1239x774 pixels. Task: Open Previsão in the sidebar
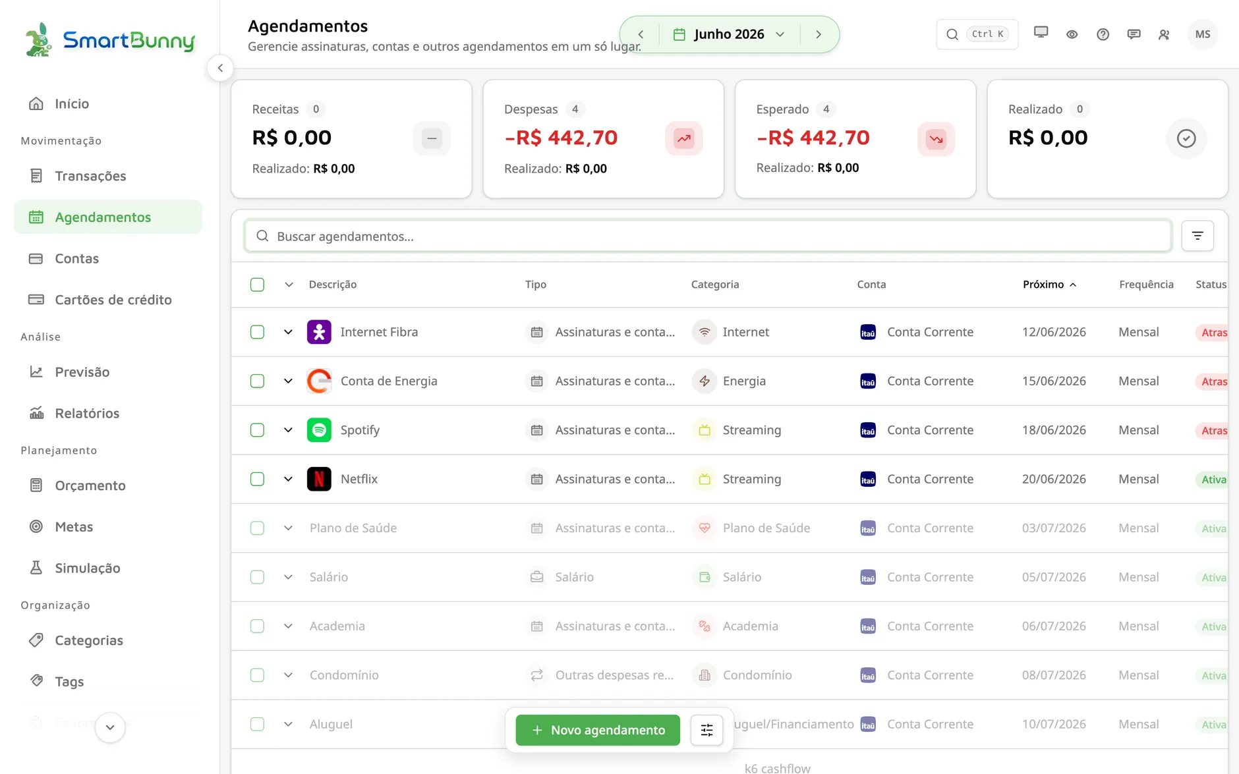tap(108, 372)
